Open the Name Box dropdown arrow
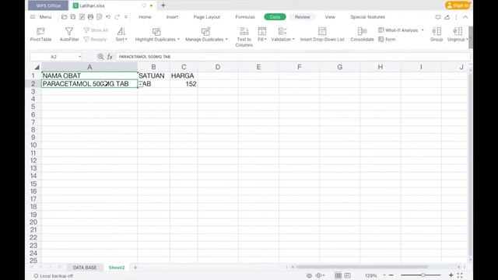 pos(79,57)
